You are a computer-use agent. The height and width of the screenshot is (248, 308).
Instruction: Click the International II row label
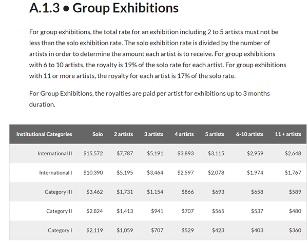55,153
